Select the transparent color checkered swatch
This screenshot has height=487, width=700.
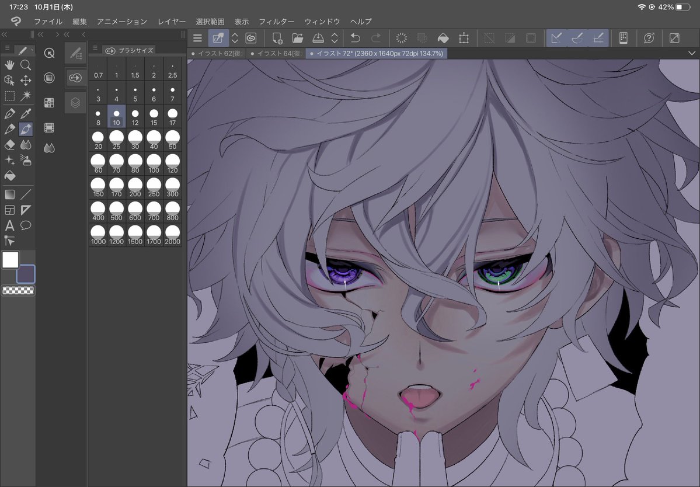pyautogui.click(x=18, y=291)
